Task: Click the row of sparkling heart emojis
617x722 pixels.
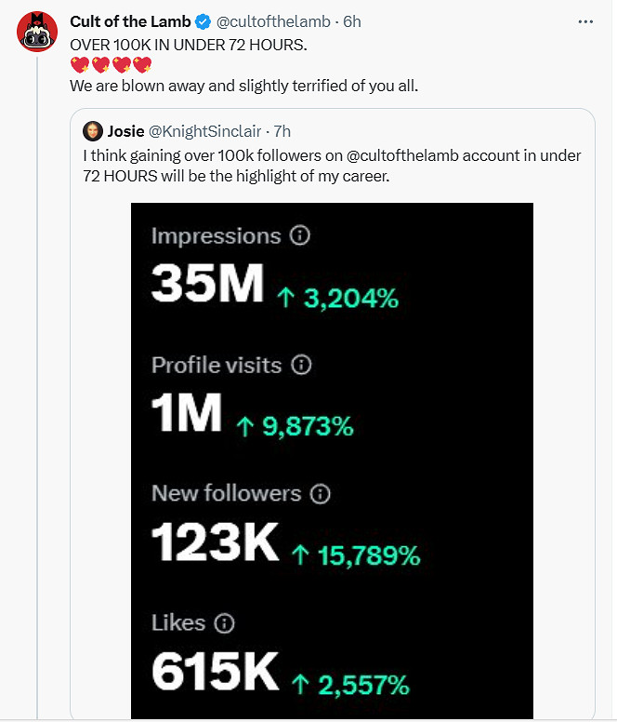Action: pos(111,65)
